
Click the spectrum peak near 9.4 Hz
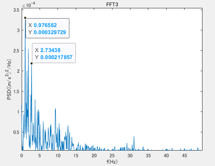[x=55, y=109]
